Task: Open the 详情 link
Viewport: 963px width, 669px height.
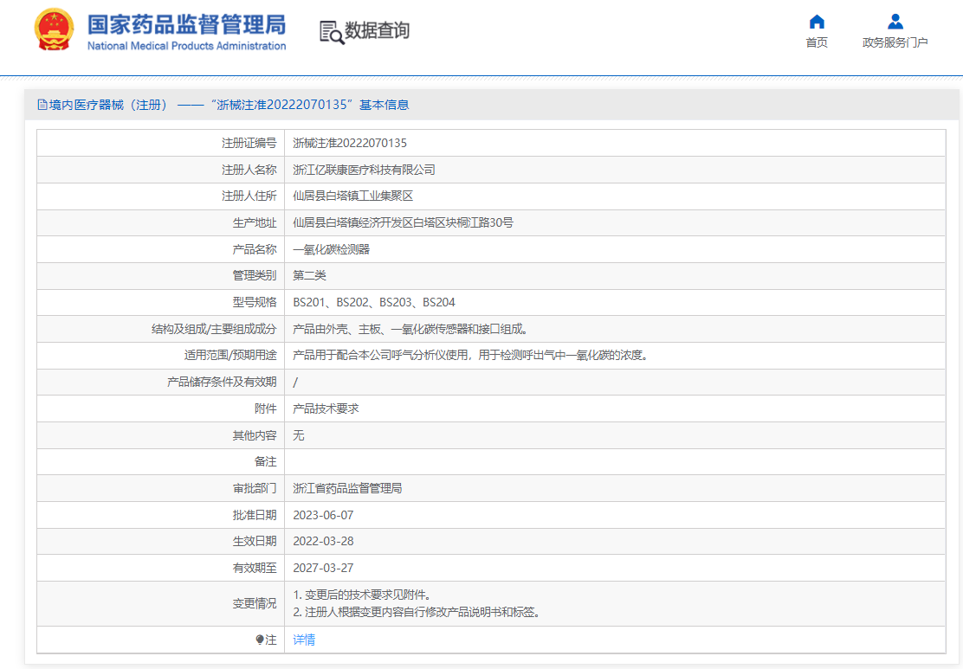Action: 304,640
